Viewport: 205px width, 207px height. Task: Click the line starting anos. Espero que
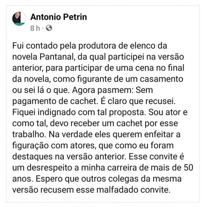[x=97, y=179]
